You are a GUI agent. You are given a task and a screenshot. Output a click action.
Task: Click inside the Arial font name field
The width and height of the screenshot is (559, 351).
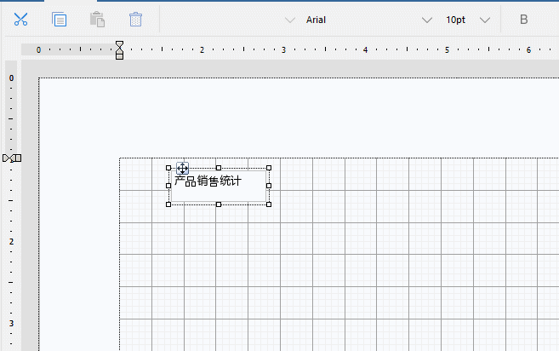click(x=357, y=20)
